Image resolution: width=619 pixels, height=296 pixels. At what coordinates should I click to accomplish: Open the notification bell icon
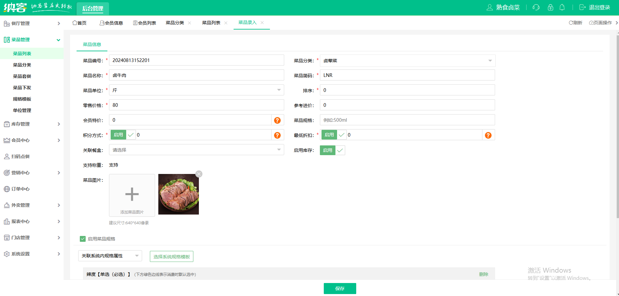click(562, 7)
